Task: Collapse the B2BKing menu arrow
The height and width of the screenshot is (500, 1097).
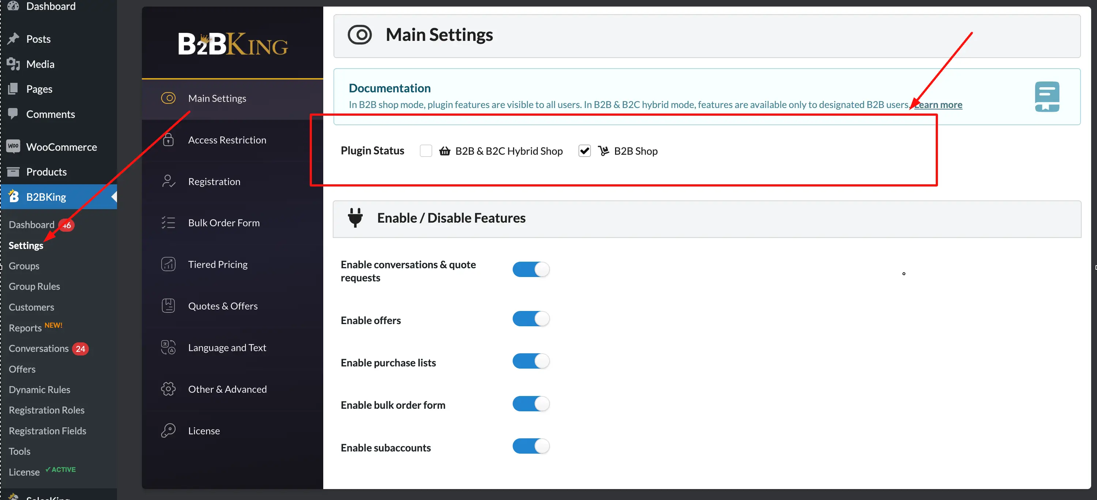Action: pos(114,197)
